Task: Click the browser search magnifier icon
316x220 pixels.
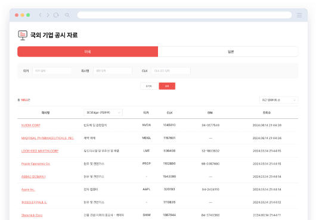Action: pos(67,15)
